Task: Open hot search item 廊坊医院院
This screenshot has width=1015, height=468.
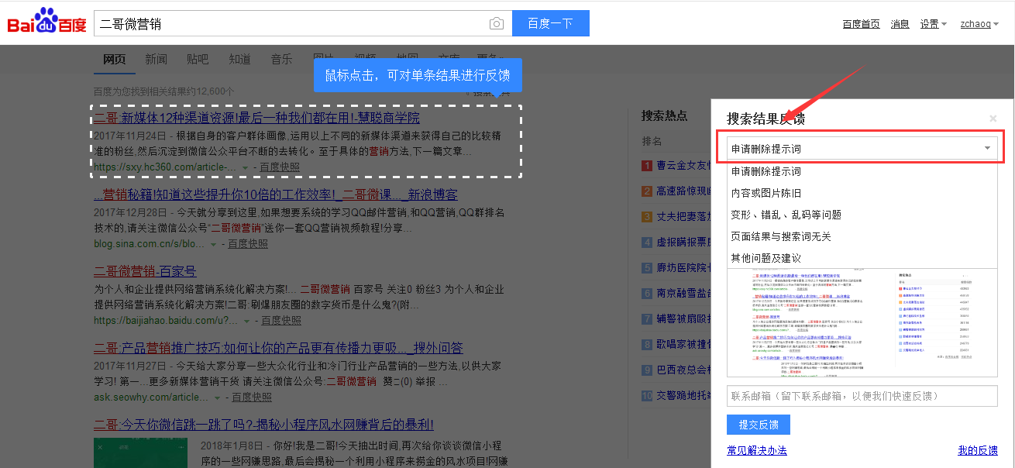Action: pos(683,267)
